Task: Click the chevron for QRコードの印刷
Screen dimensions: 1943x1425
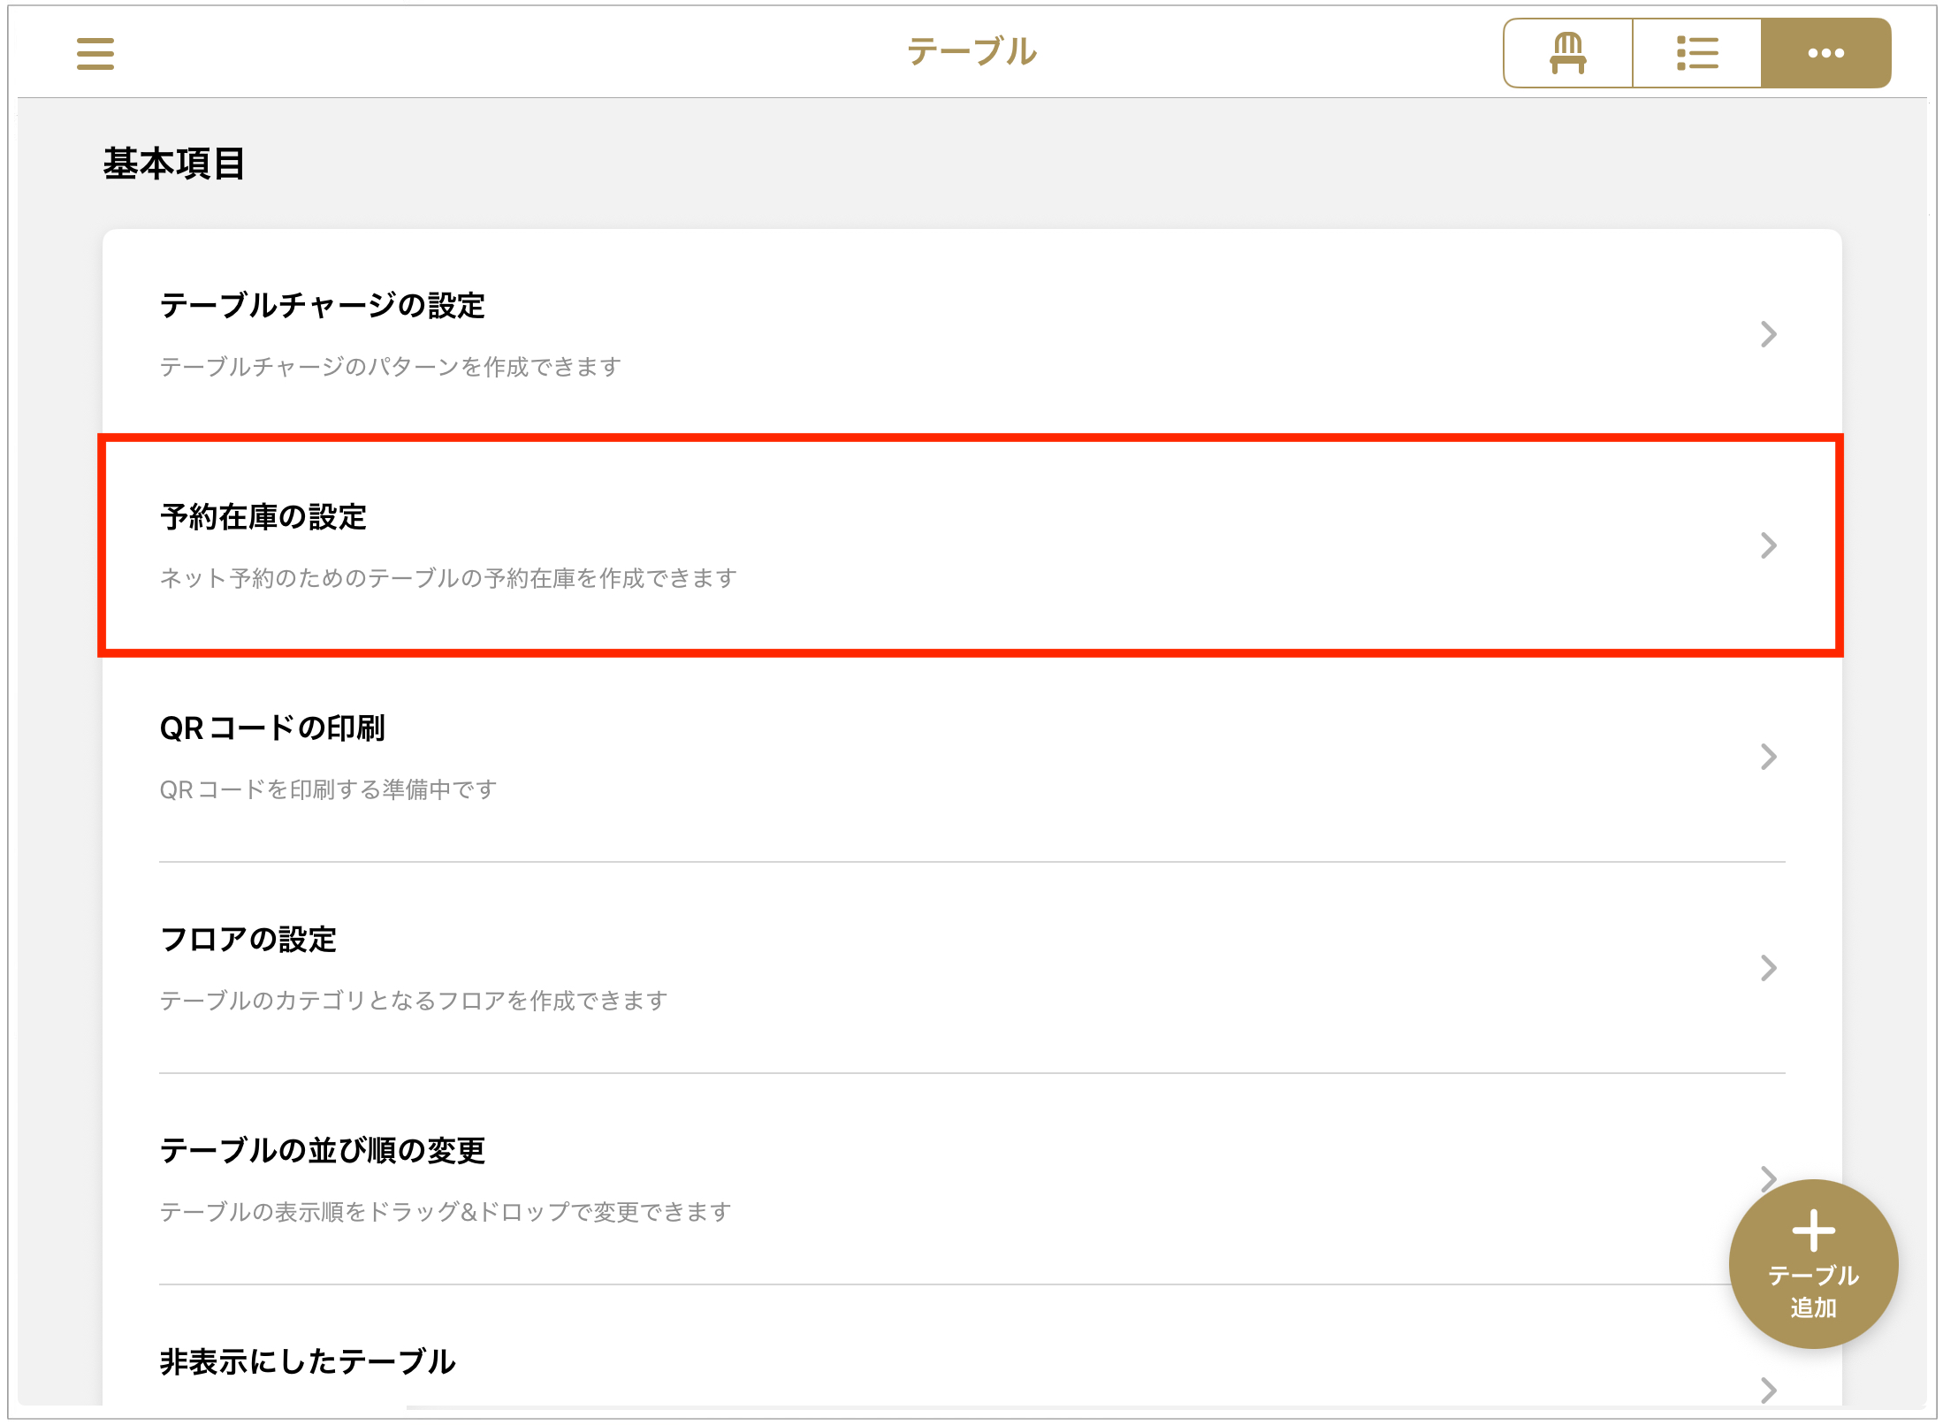Action: coord(1768,757)
